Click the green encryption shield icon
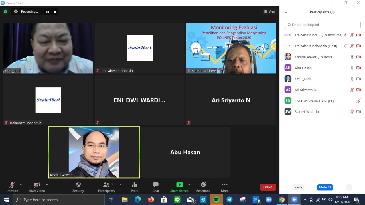 click(5, 12)
